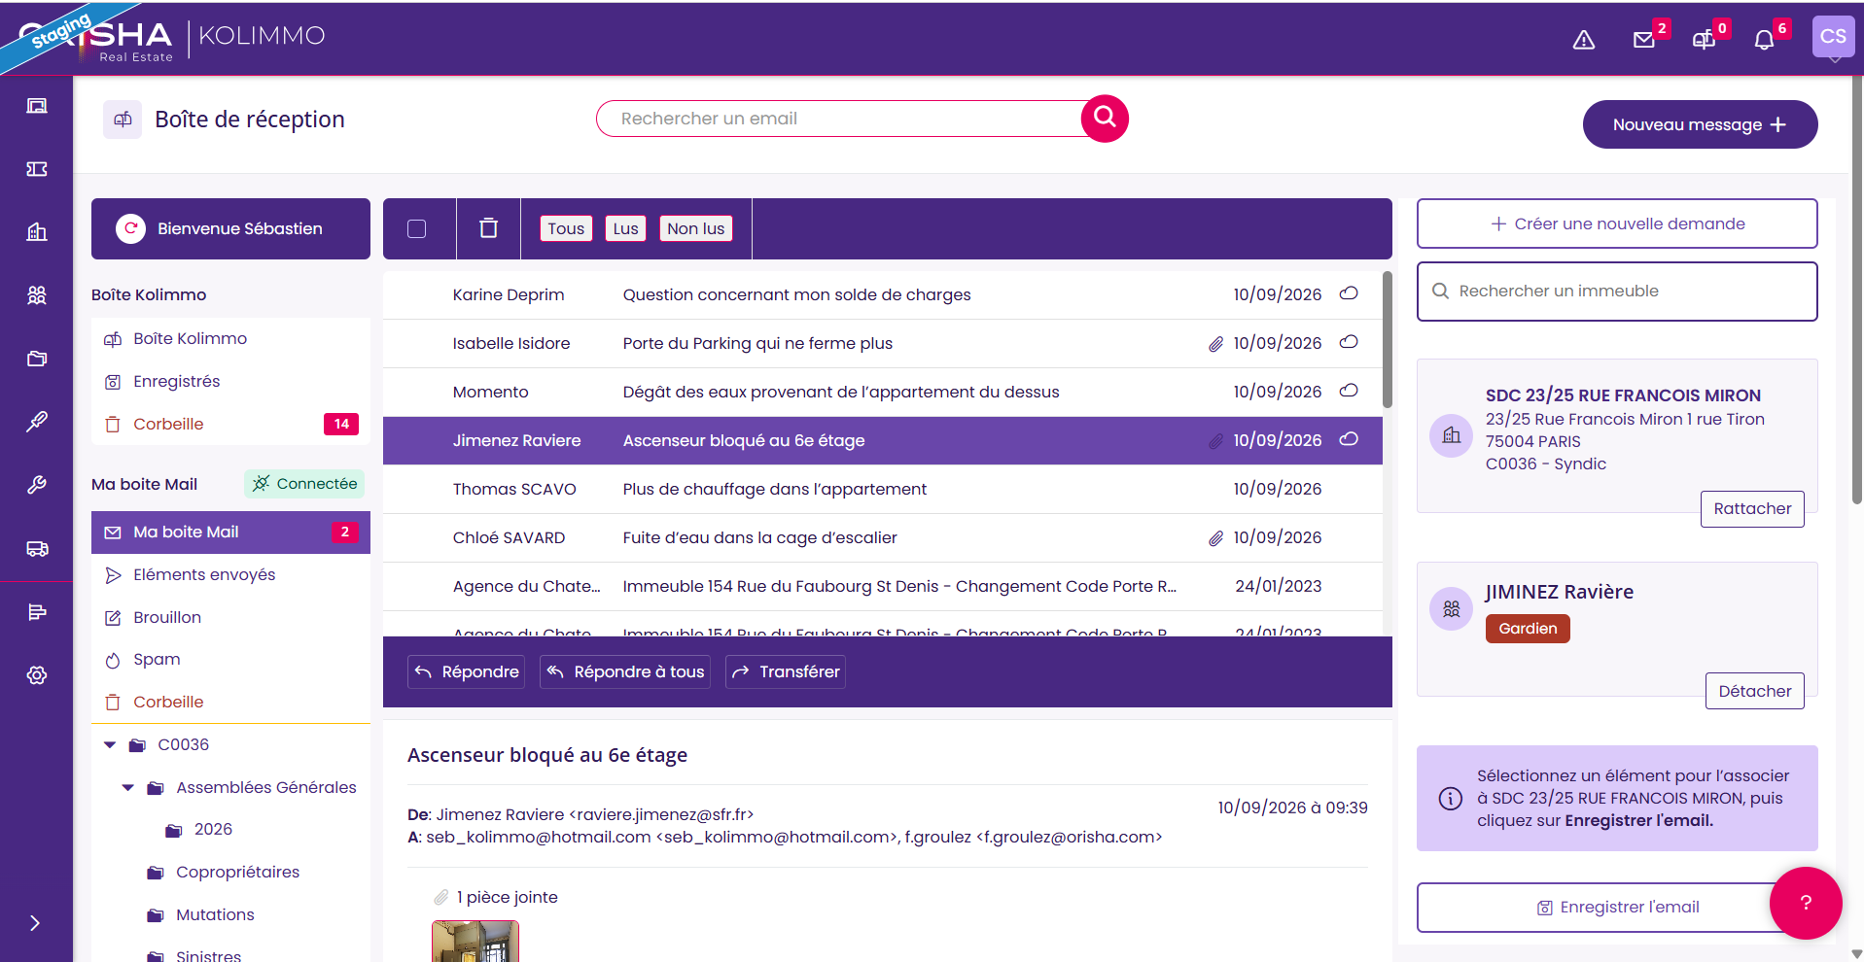
Task: Filter emails by Lus
Action: 625,228
